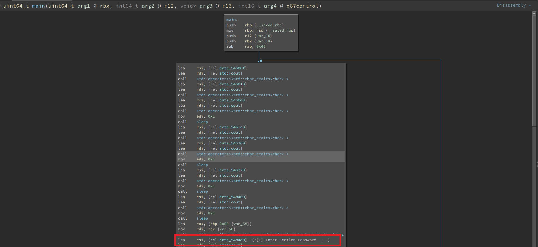This screenshot has width=538, height=247.
Task: Select arg3 parameter in the function signature
Action: (206, 6)
